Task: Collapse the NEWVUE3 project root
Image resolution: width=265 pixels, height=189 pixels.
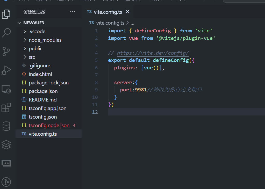Action: pos(33,23)
